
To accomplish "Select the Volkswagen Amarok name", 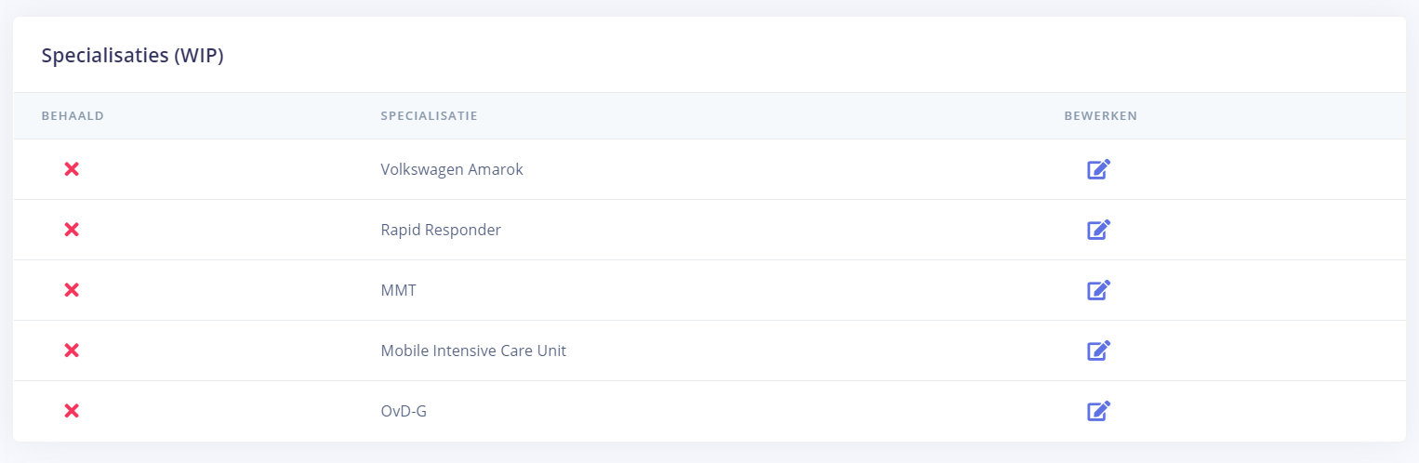I will [x=452, y=169].
